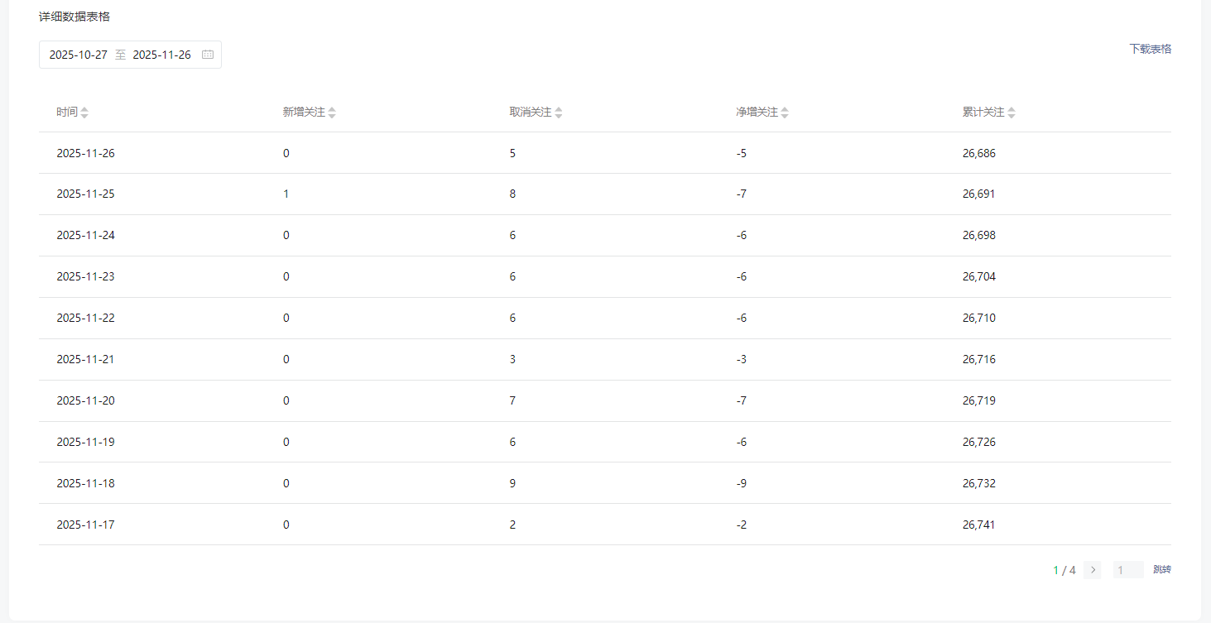Click the 新增关注 value 1 for 2025-11-25
This screenshot has height=623, width=1211.
[286, 194]
